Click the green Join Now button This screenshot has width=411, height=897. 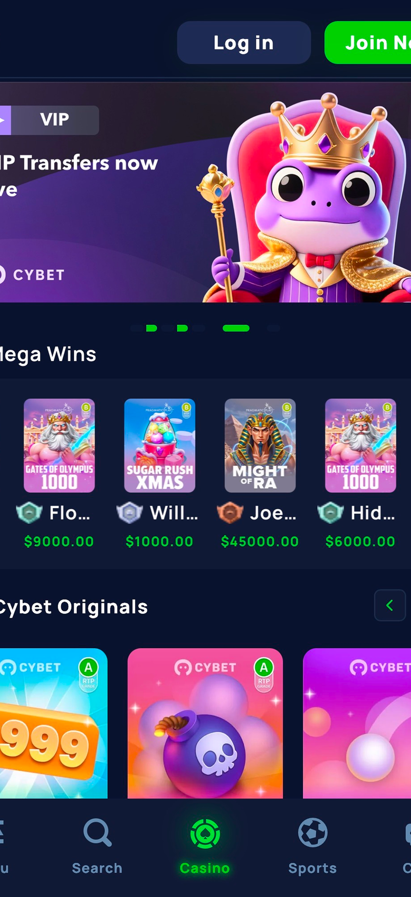click(x=368, y=43)
